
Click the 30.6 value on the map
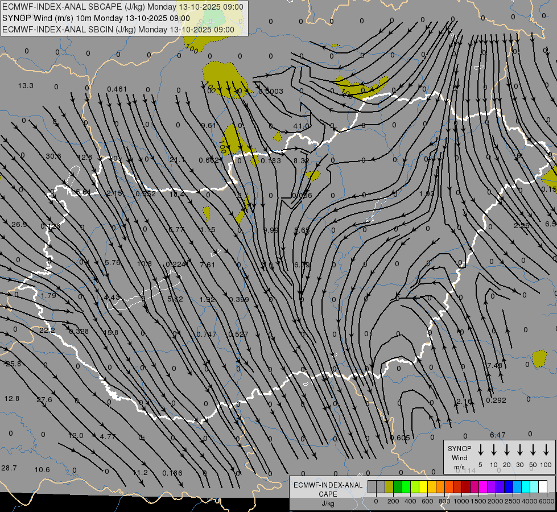click(x=53, y=156)
